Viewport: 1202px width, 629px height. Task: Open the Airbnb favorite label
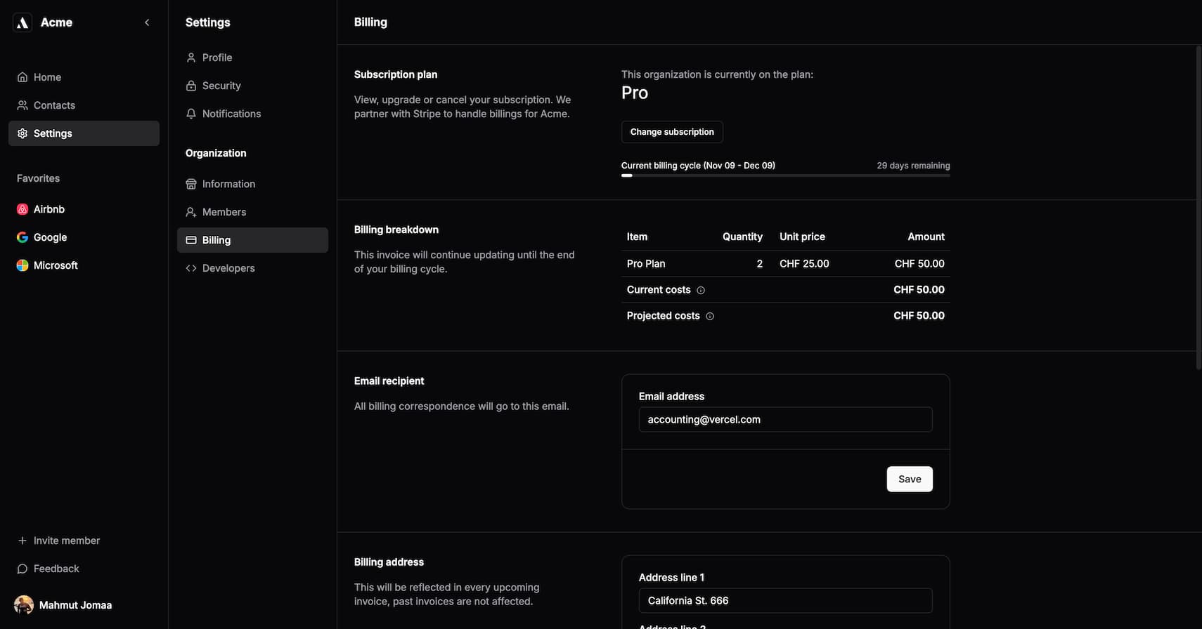click(x=49, y=209)
